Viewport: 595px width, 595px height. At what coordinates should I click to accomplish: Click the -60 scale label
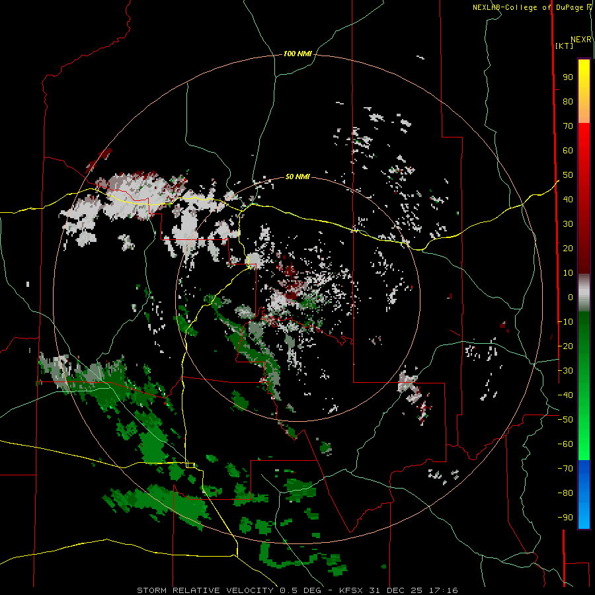[565, 444]
